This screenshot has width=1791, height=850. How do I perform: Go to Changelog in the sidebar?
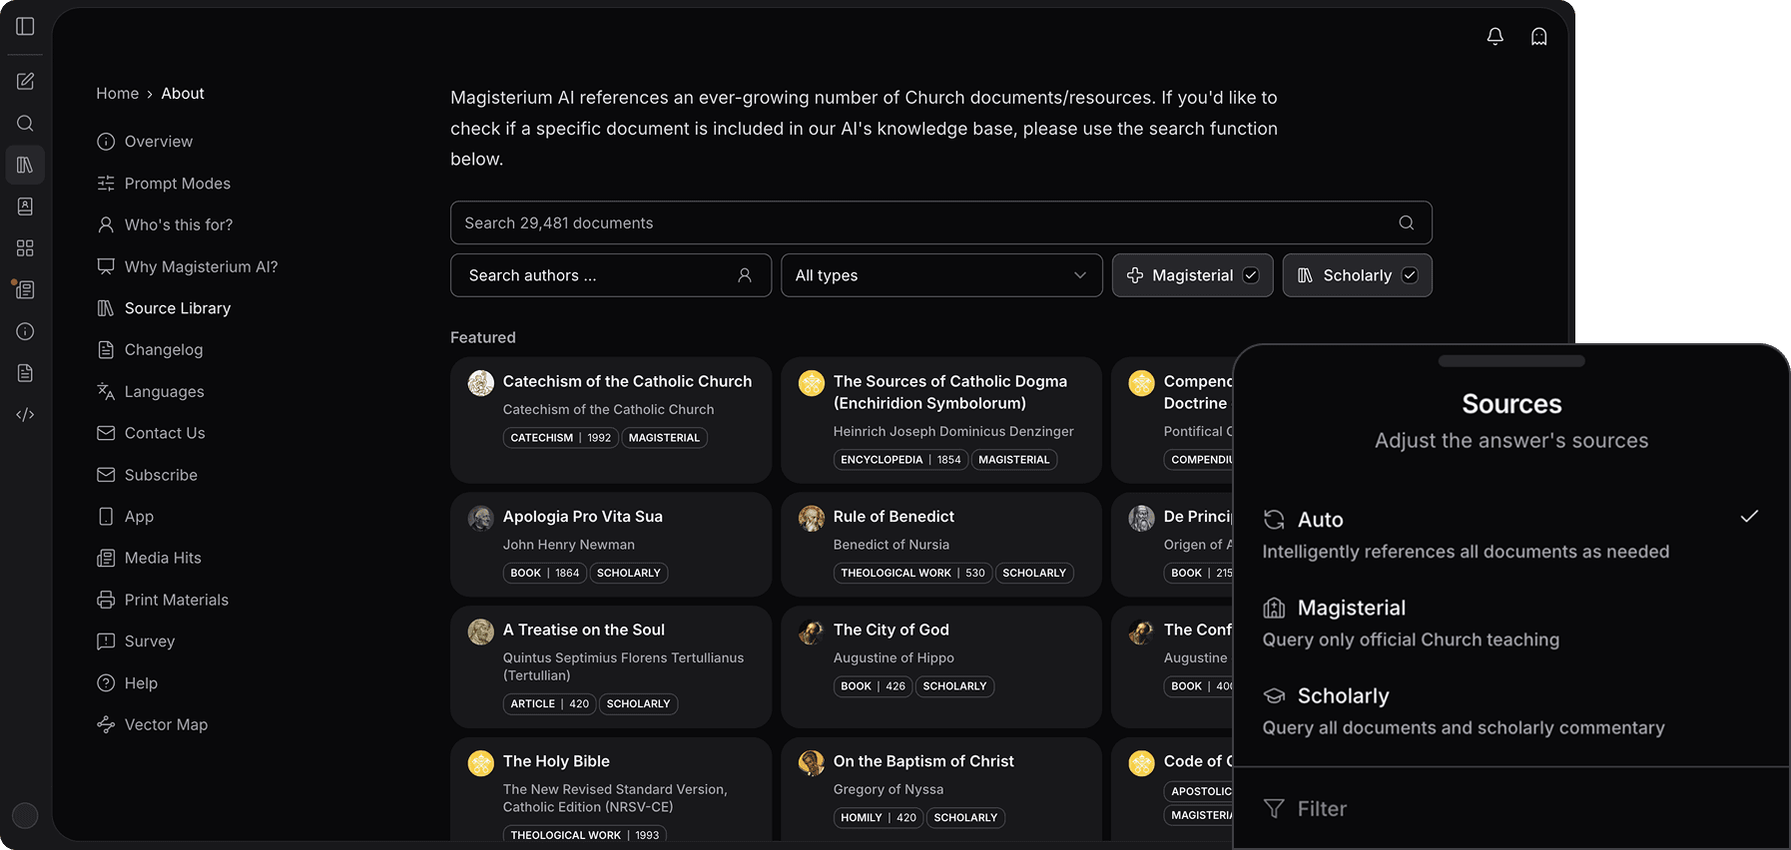coord(163,350)
